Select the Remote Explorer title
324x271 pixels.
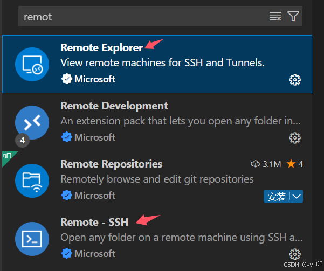pyautogui.click(x=102, y=48)
